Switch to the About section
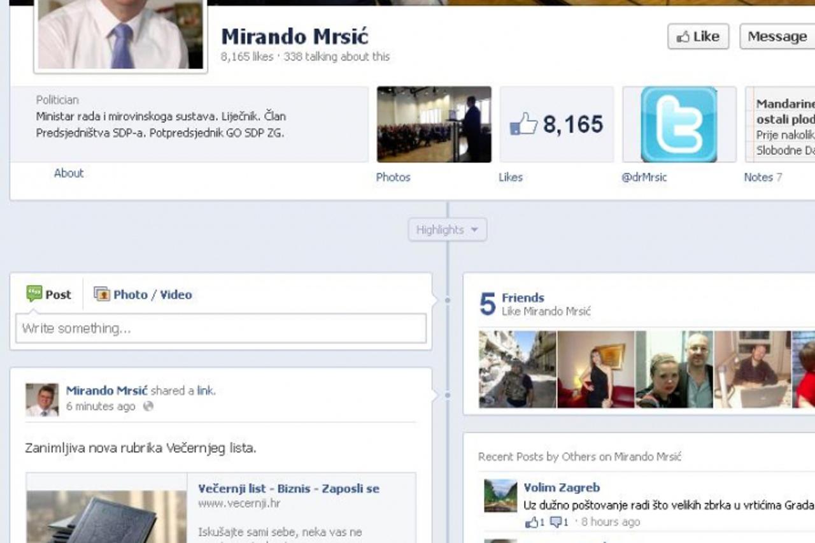The width and height of the screenshot is (815, 543). coord(69,173)
